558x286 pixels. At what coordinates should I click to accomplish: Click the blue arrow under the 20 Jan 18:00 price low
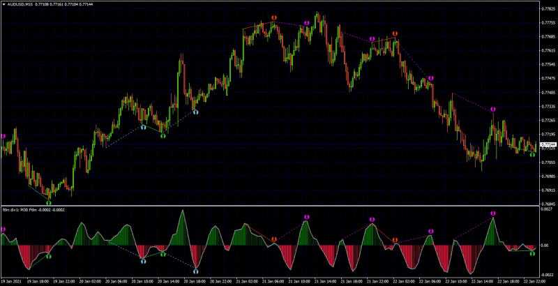tap(195, 112)
